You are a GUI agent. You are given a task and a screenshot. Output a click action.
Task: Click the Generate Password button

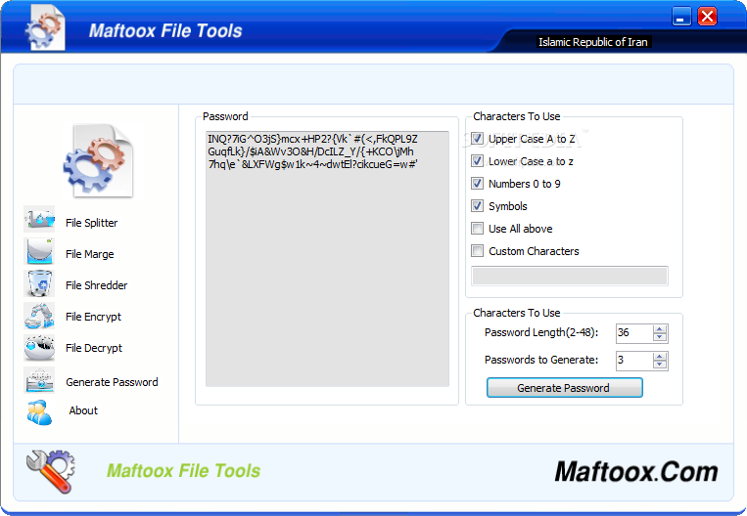coord(565,388)
